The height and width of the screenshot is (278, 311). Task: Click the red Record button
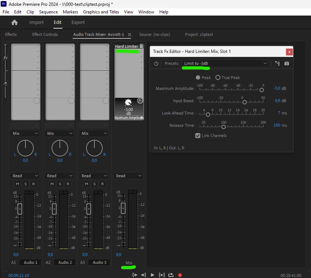(180, 275)
